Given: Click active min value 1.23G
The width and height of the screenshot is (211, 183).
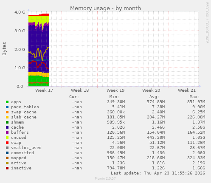Looking at the screenshot, I should (x=118, y=163).
